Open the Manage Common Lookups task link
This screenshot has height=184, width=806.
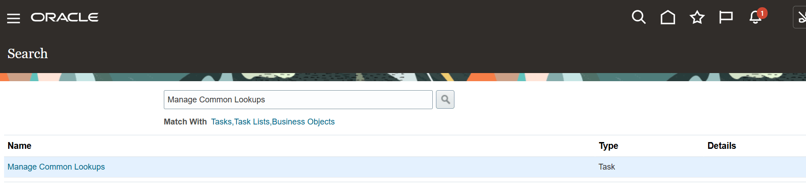pos(56,167)
